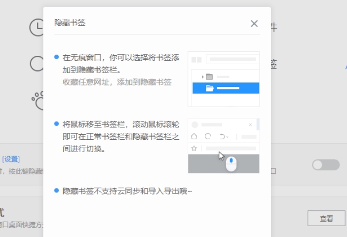Click text 收藏任意网址，添加到隐藏书签

coord(117,82)
